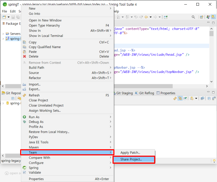Open the Next Annotation dropdown arrow
217x182 pixels.
[x=123, y=17]
